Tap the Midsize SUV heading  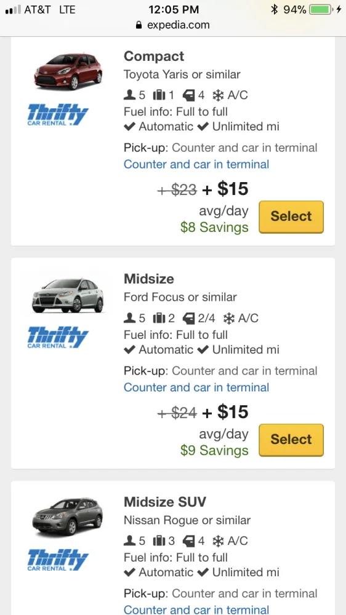click(165, 502)
